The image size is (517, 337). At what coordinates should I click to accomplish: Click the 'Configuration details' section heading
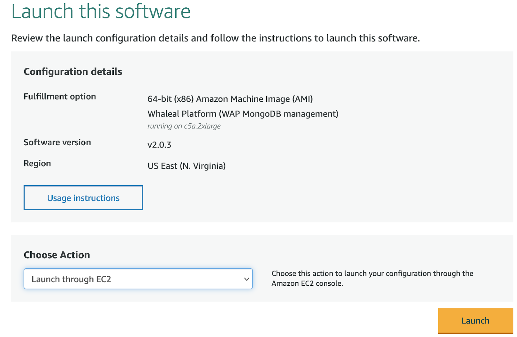pos(73,71)
